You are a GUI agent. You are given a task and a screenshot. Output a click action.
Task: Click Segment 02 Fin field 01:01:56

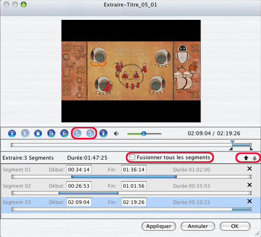(x=134, y=186)
